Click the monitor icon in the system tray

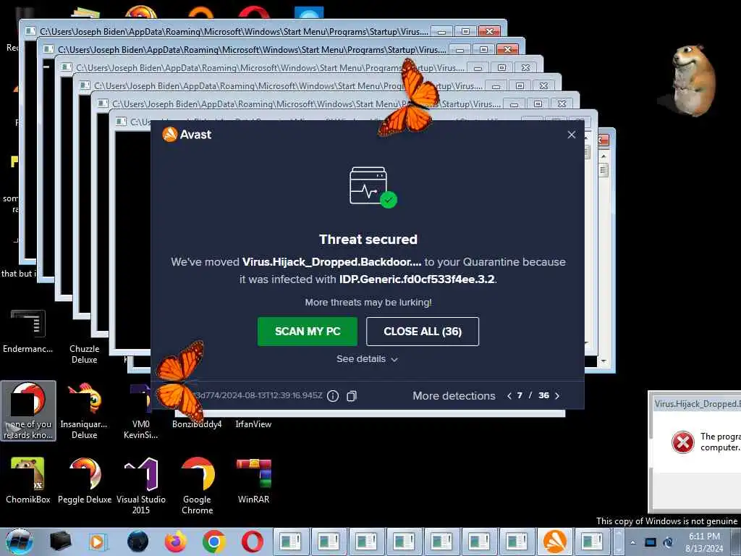[x=651, y=542]
